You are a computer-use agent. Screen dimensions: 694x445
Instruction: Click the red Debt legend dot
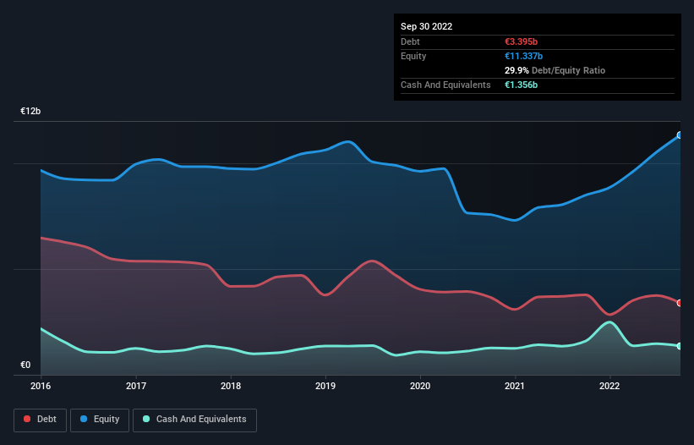tap(27, 419)
